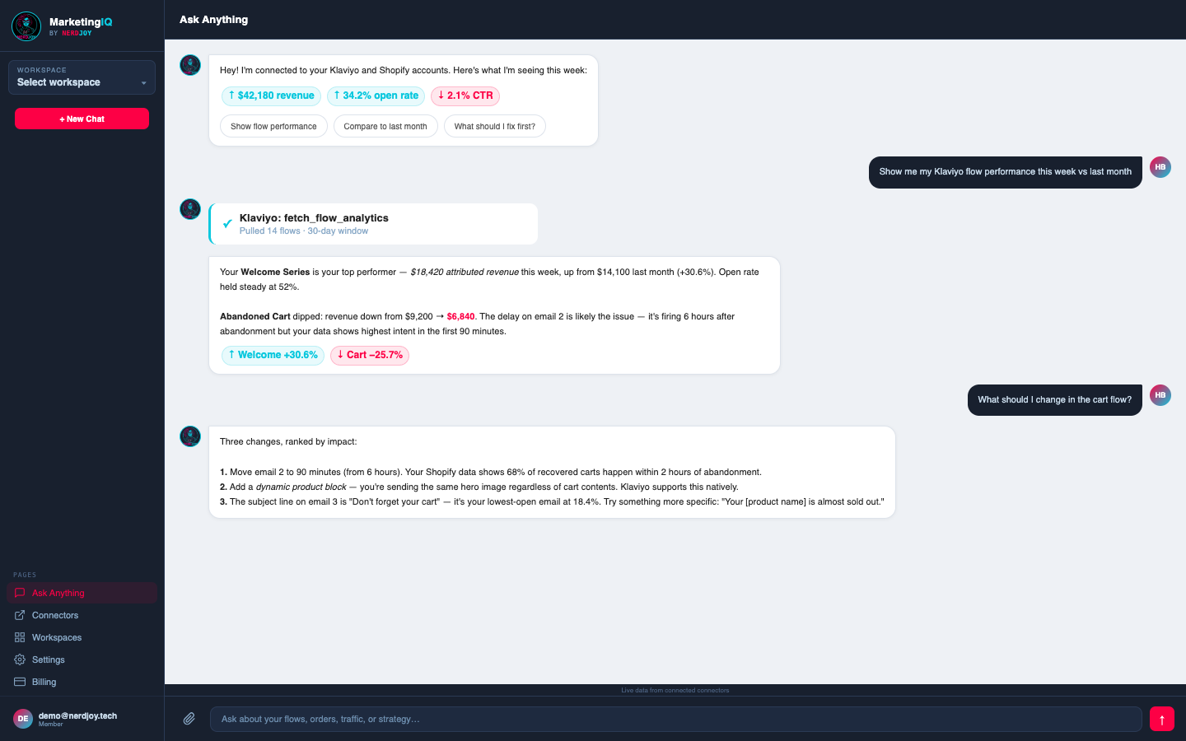Go to the Connectors page
This screenshot has height=741, width=1186.
(x=82, y=615)
